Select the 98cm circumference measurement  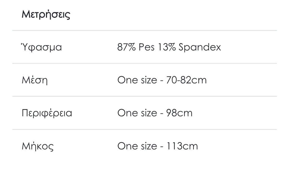tap(179, 113)
